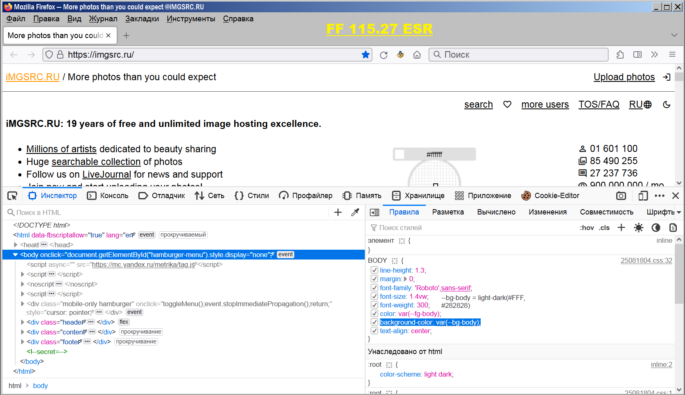Viewport: 685px width, 395px height.
Task: Open the list all tabs dropdown
Action: click(674, 35)
